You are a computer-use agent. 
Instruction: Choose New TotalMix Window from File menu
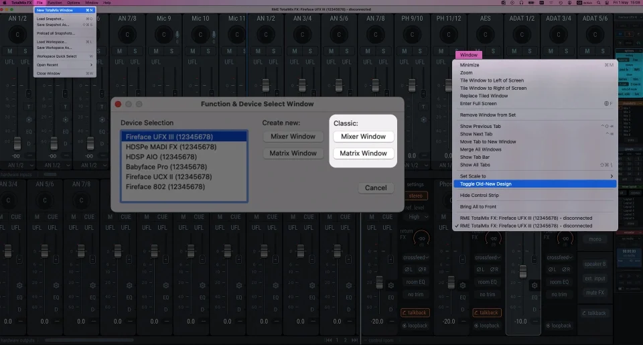coord(65,10)
